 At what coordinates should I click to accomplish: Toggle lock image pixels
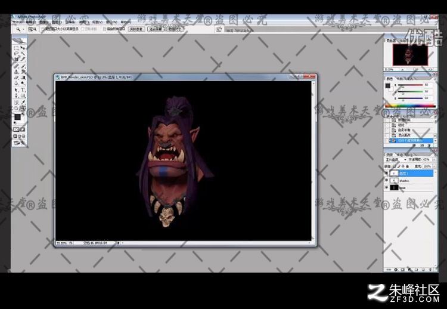pyautogui.click(x=399, y=166)
